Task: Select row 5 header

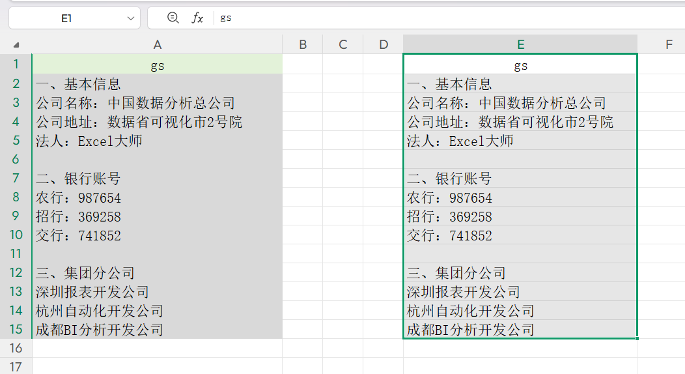Action: tap(16, 140)
